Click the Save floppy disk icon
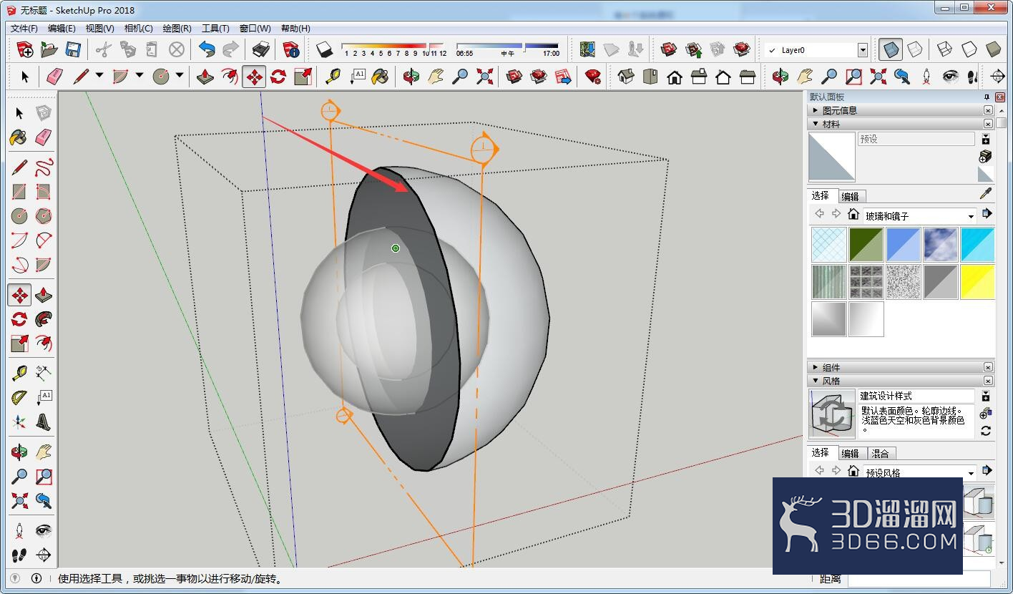The width and height of the screenshot is (1013, 594). [x=73, y=49]
